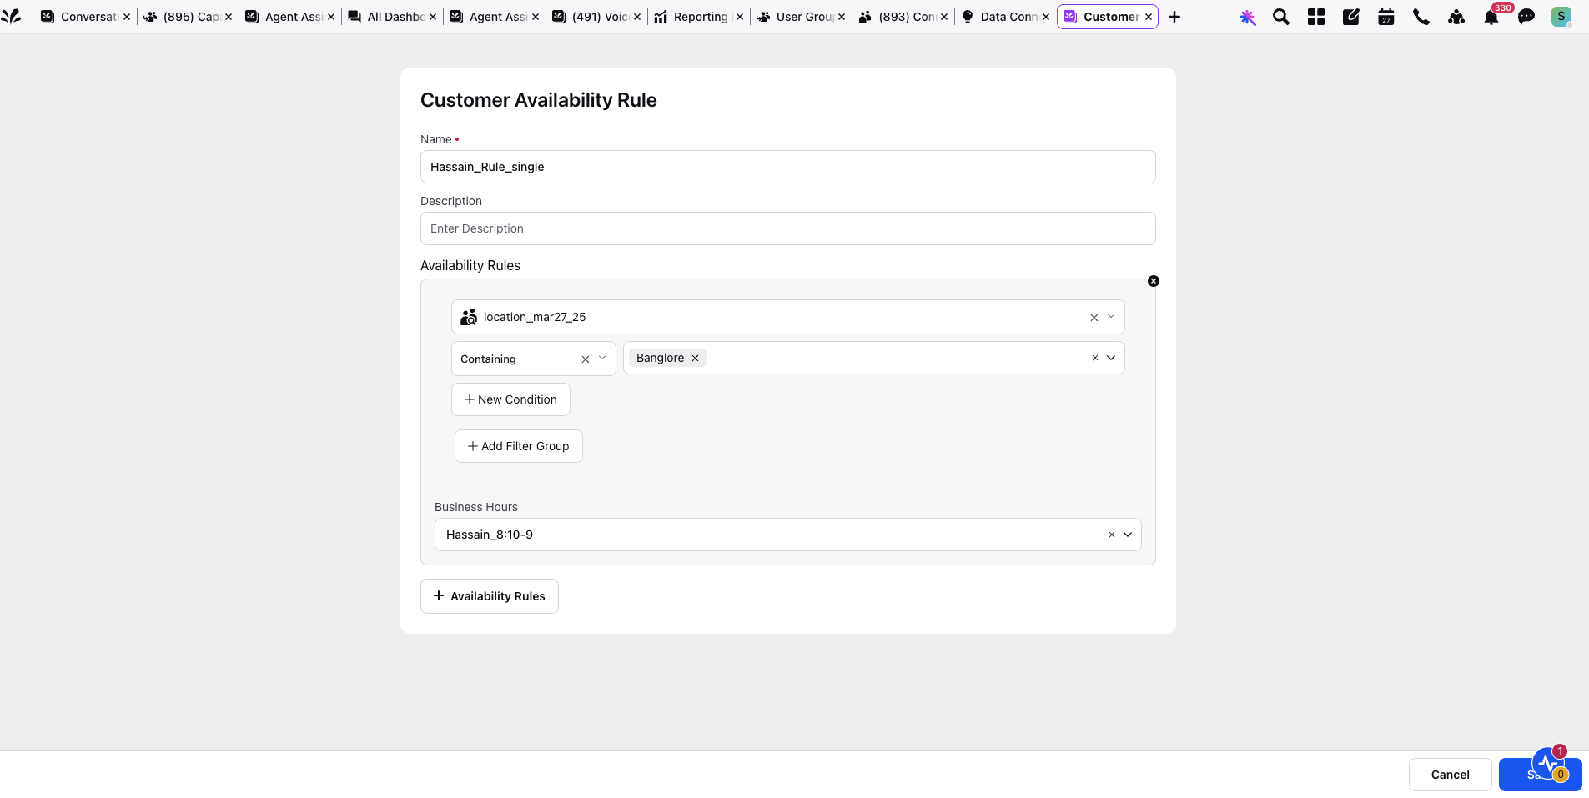The image size is (1589, 798).
Task: Open a new tab with plus icon
Action: pos(1174,17)
